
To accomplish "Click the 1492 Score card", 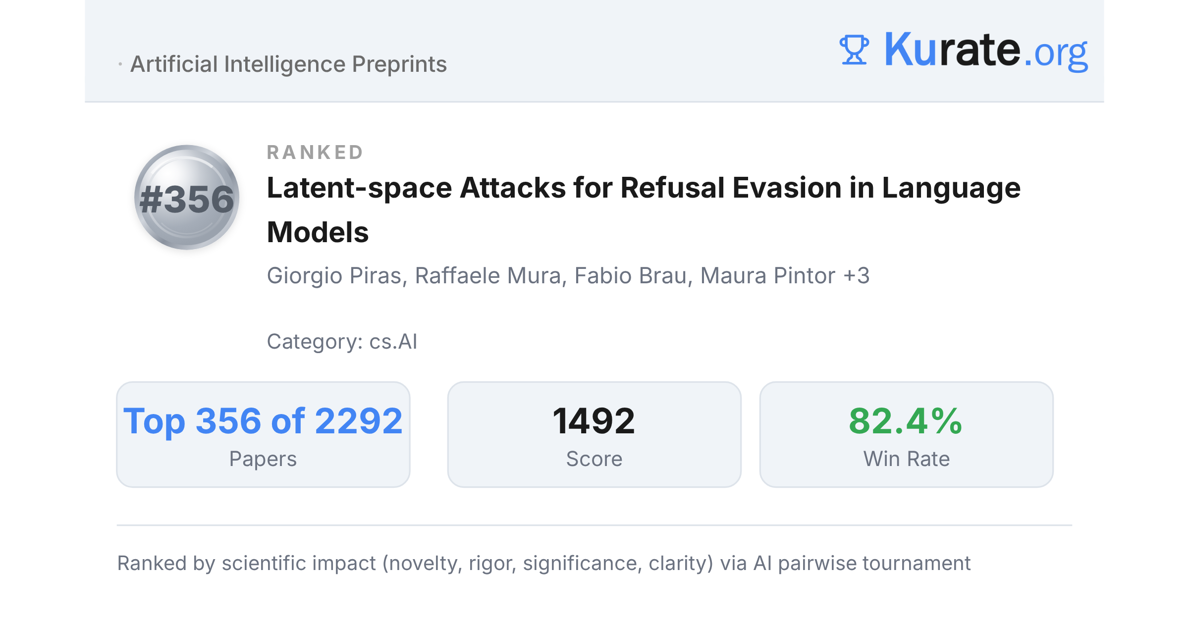I will (594, 434).
